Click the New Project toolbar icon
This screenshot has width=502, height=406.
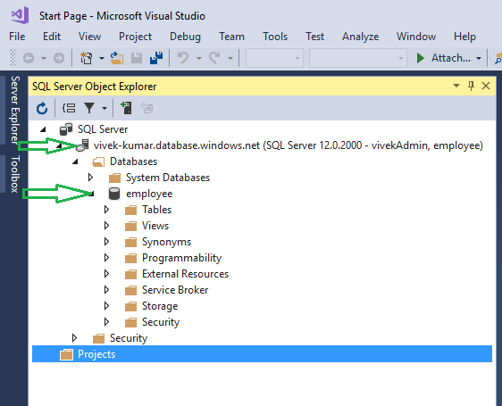pyautogui.click(x=86, y=58)
